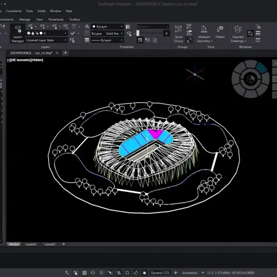Open the ByLayer line color dropdown
Screen dimensions: 277x277
pos(107,26)
